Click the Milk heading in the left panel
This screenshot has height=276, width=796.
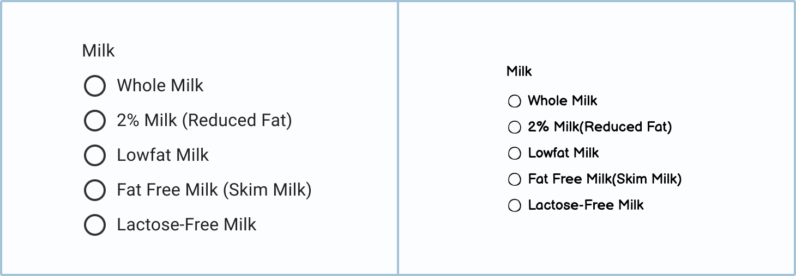[99, 51]
